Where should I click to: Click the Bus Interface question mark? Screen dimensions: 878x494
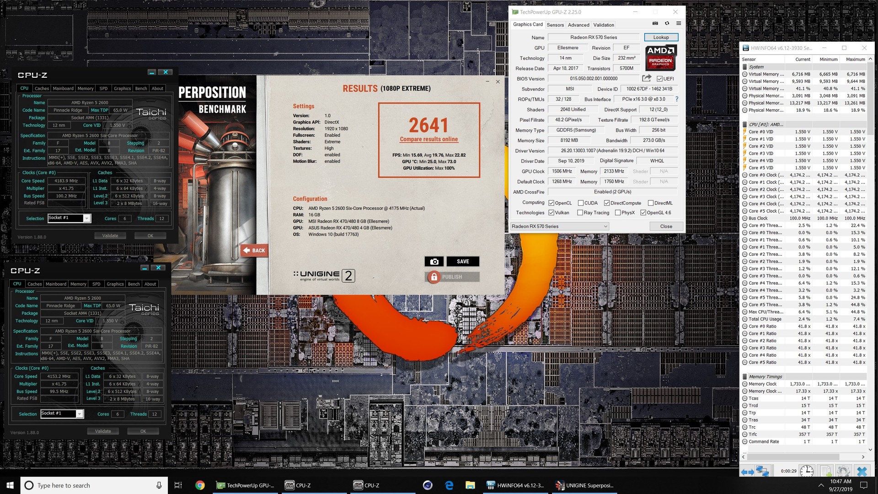[677, 99]
